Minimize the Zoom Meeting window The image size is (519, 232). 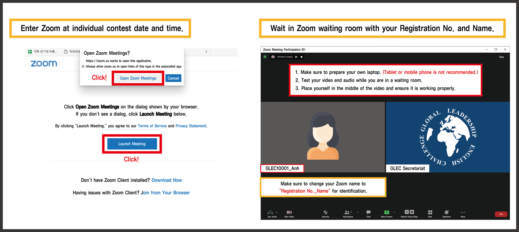pyautogui.click(x=486, y=49)
